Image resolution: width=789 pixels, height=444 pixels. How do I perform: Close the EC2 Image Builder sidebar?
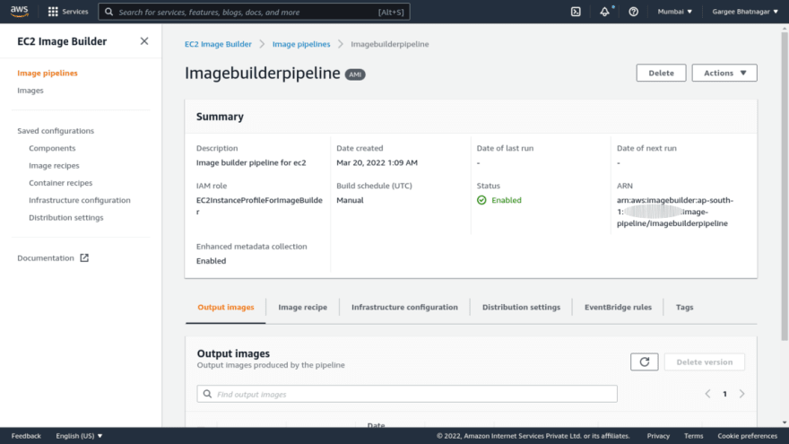tap(144, 41)
